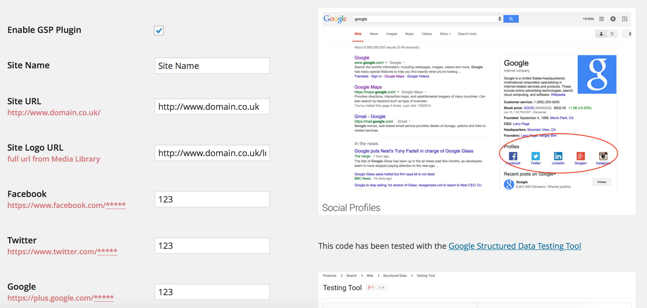Click the 'Social Profiles' caption text
647x308 pixels.
(351, 208)
